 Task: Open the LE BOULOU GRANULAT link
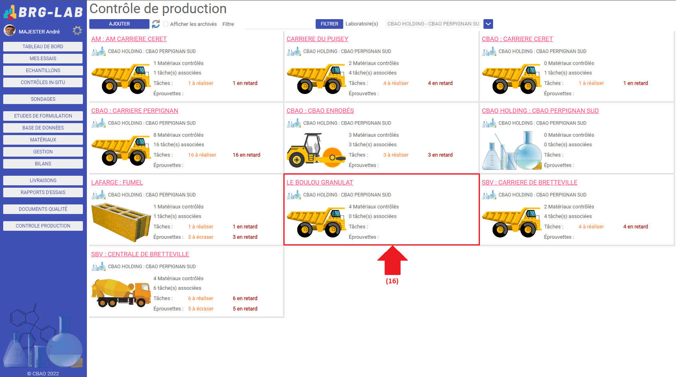point(320,183)
